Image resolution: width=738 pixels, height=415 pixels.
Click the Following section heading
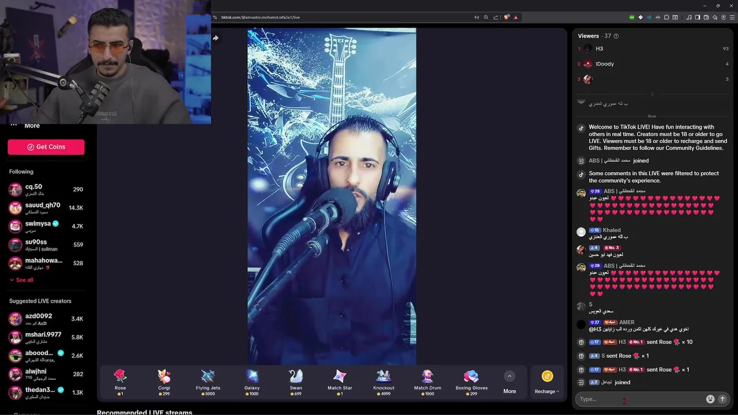(21, 172)
